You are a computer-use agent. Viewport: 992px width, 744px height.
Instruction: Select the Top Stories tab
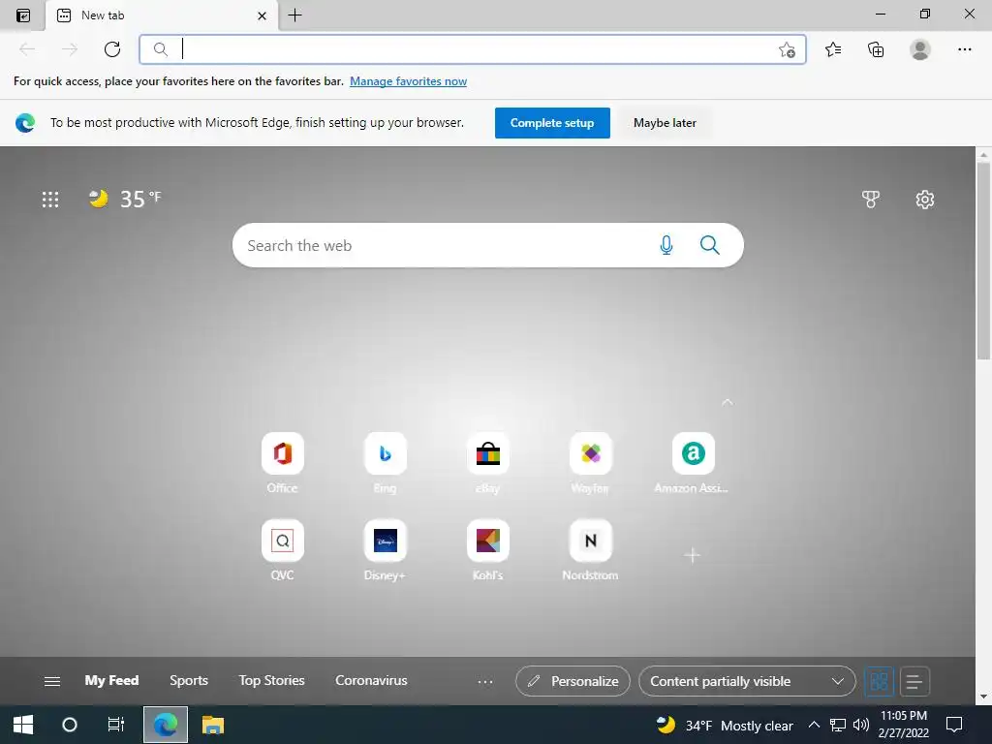(x=271, y=681)
